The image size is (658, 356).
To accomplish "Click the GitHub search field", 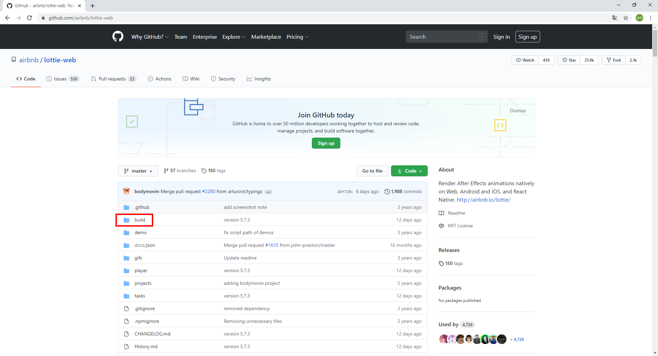I will tap(447, 37).
